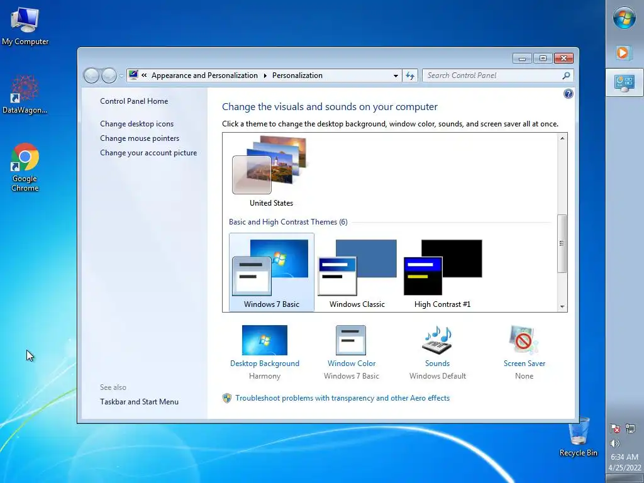
Task: Click the Sounds text link
Action: 438,364
